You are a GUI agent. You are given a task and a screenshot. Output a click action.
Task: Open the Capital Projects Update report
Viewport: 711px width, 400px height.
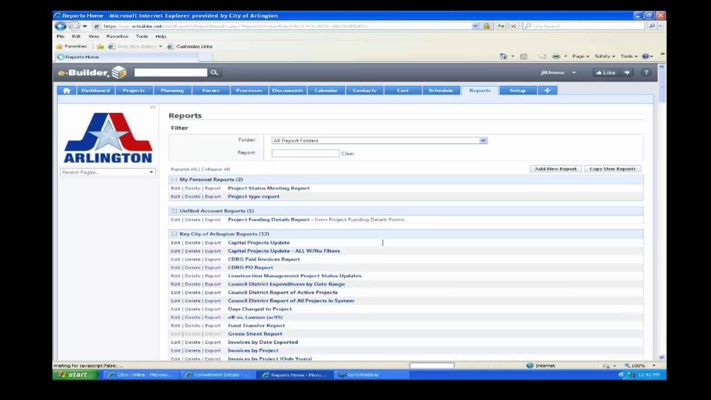259,243
